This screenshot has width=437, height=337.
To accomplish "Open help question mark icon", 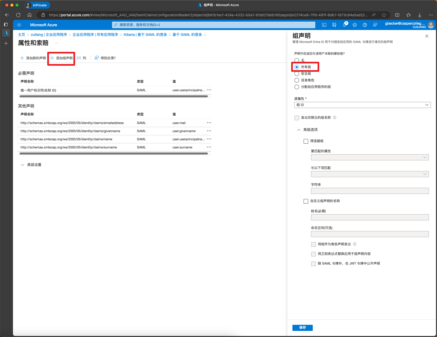I will point(365,25).
